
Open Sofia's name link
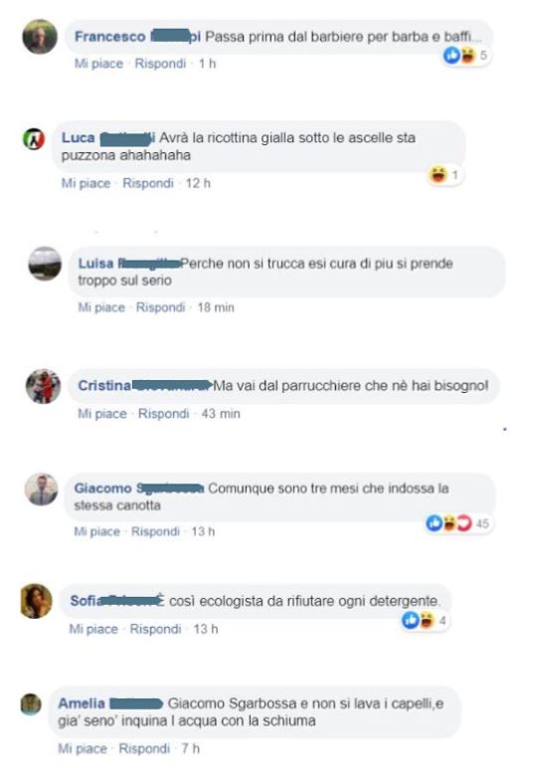point(87,601)
